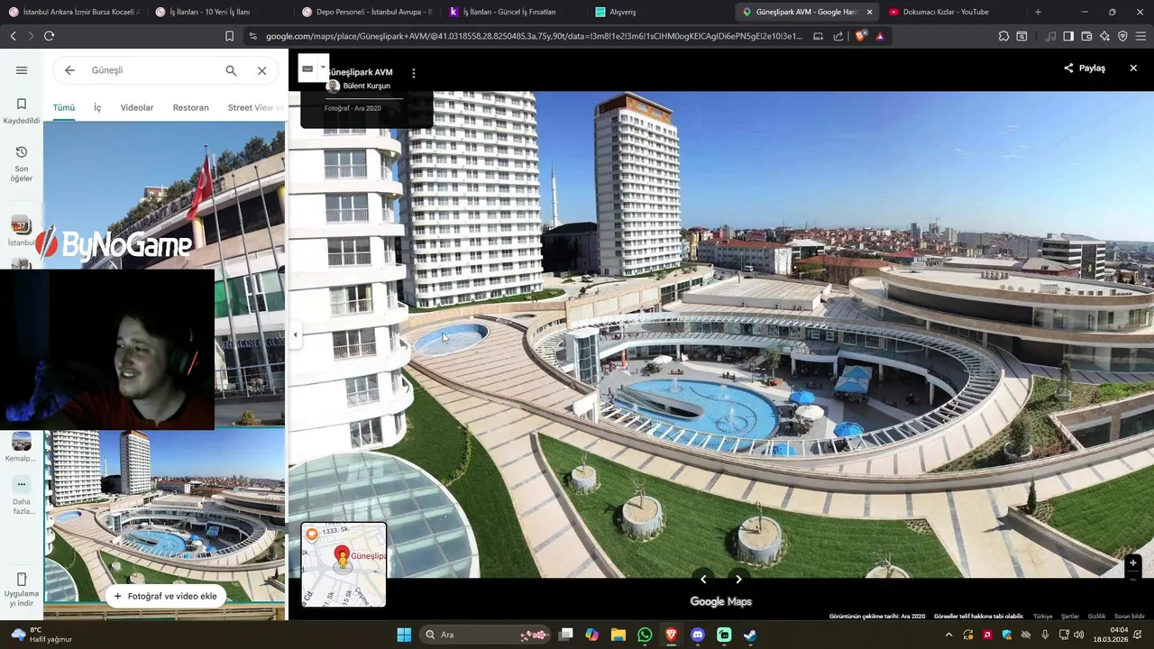Click Fotoğraf ve video ekle button
This screenshot has width=1154, height=649.
click(165, 596)
